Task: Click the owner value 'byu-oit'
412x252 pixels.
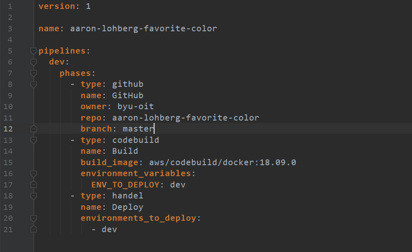Action: coord(136,107)
